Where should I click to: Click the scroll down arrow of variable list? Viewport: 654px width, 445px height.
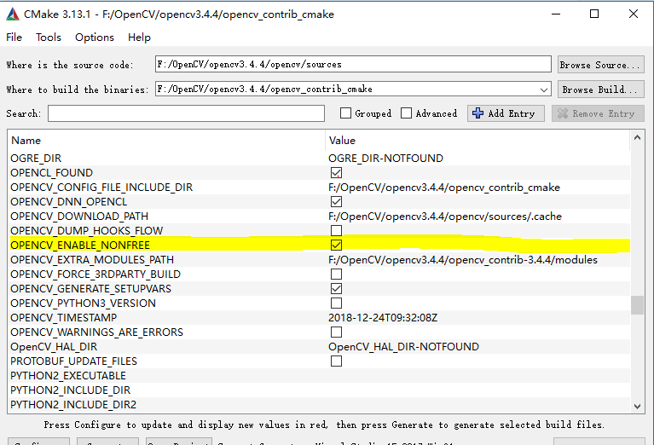[637, 407]
